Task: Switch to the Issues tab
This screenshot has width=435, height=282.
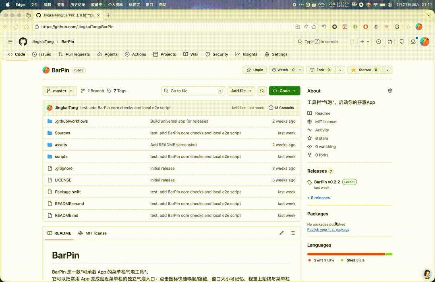Action: (x=41, y=55)
